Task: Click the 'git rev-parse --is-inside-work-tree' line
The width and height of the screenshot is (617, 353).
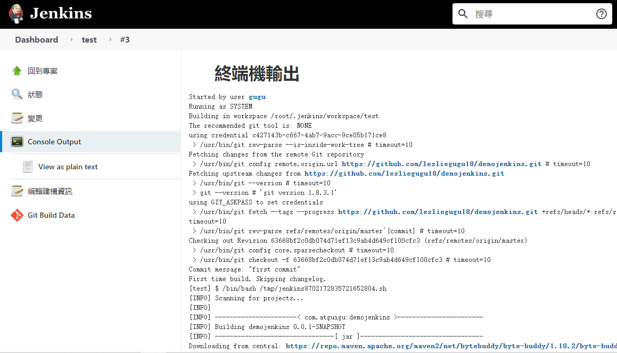Action: coord(302,145)
